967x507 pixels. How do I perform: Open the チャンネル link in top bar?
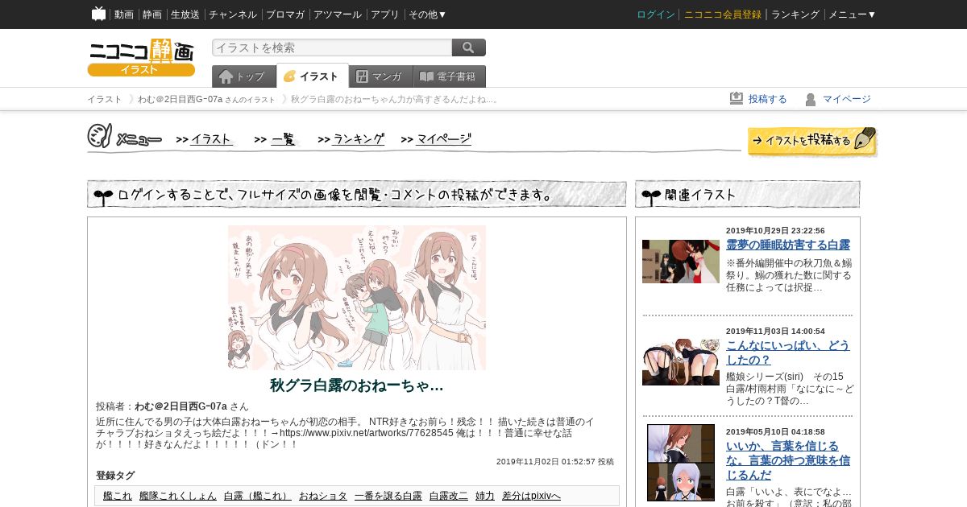click(x=233, y=14)
